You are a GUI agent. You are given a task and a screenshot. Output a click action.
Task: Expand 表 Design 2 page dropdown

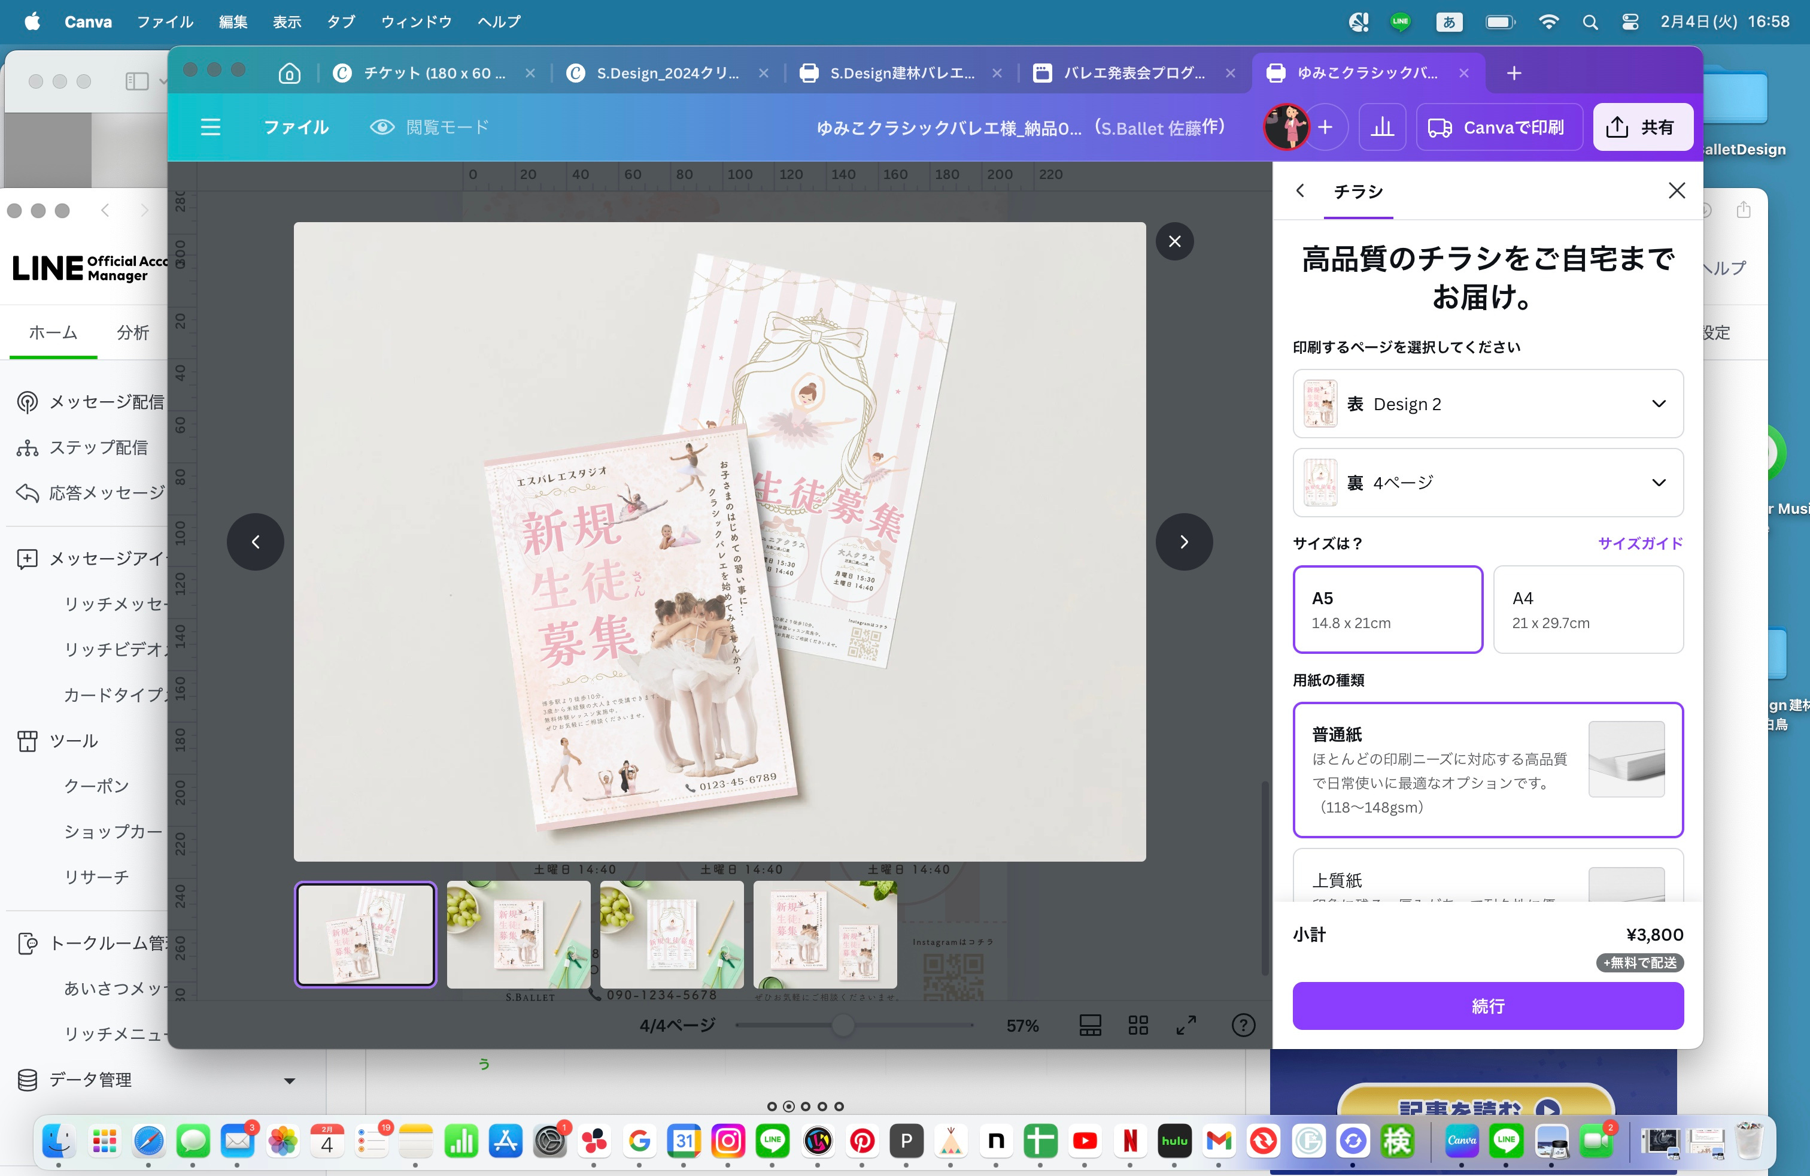1487,404
